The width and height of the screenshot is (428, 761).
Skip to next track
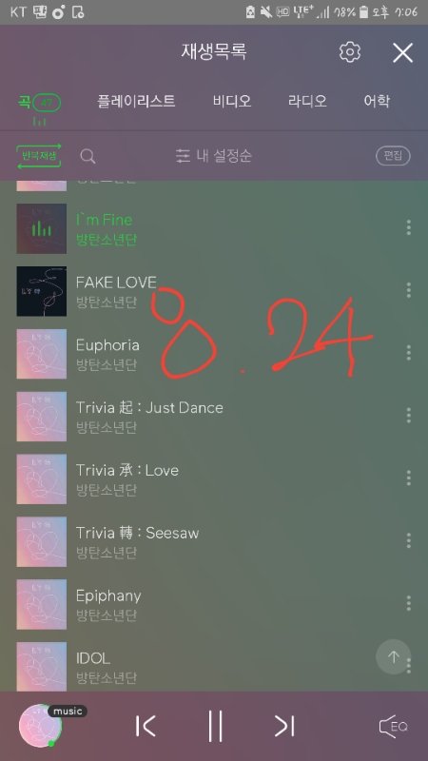click(x=284, y=726)
